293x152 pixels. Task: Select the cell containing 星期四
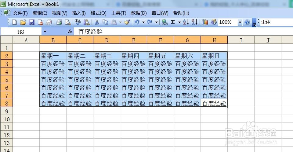(134, 56)
